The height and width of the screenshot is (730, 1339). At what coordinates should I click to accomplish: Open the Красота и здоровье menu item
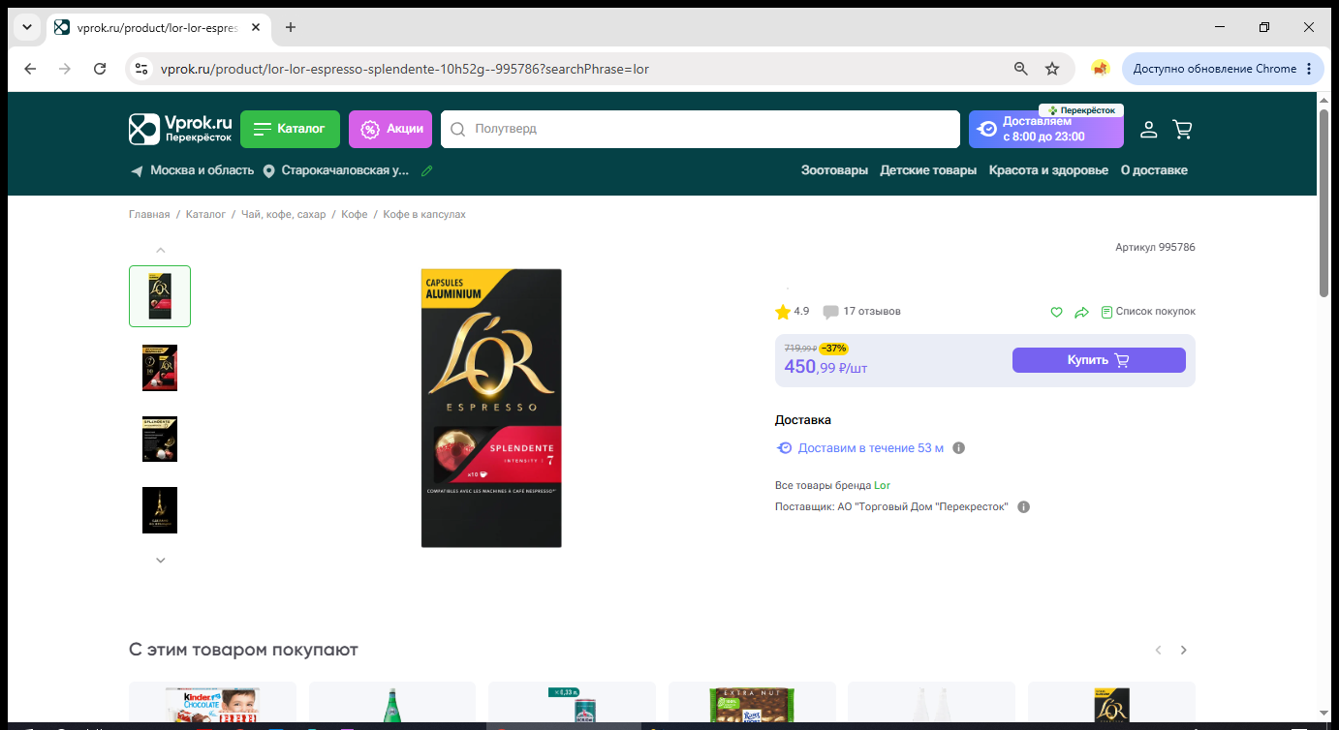coord(1048,170)
